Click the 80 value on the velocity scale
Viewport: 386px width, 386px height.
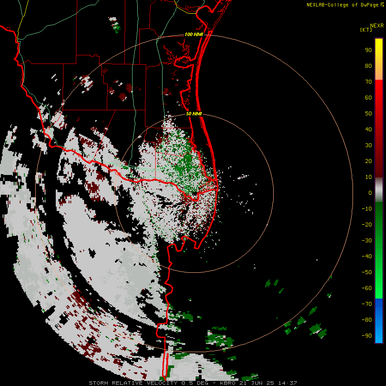click(368, 66)
